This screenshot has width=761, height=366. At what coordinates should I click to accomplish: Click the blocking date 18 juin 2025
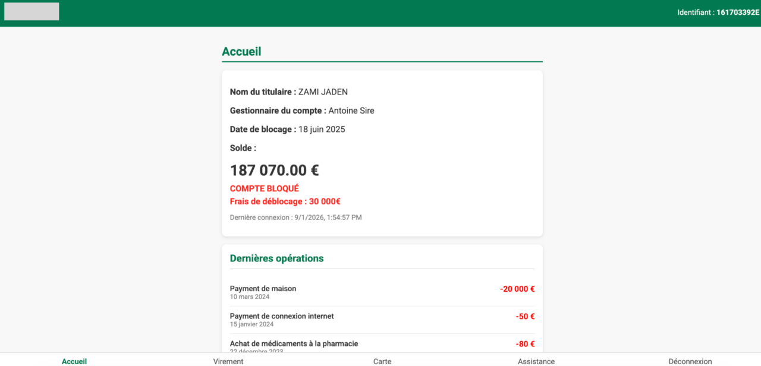pyautogui.click(x=322, y=129)
